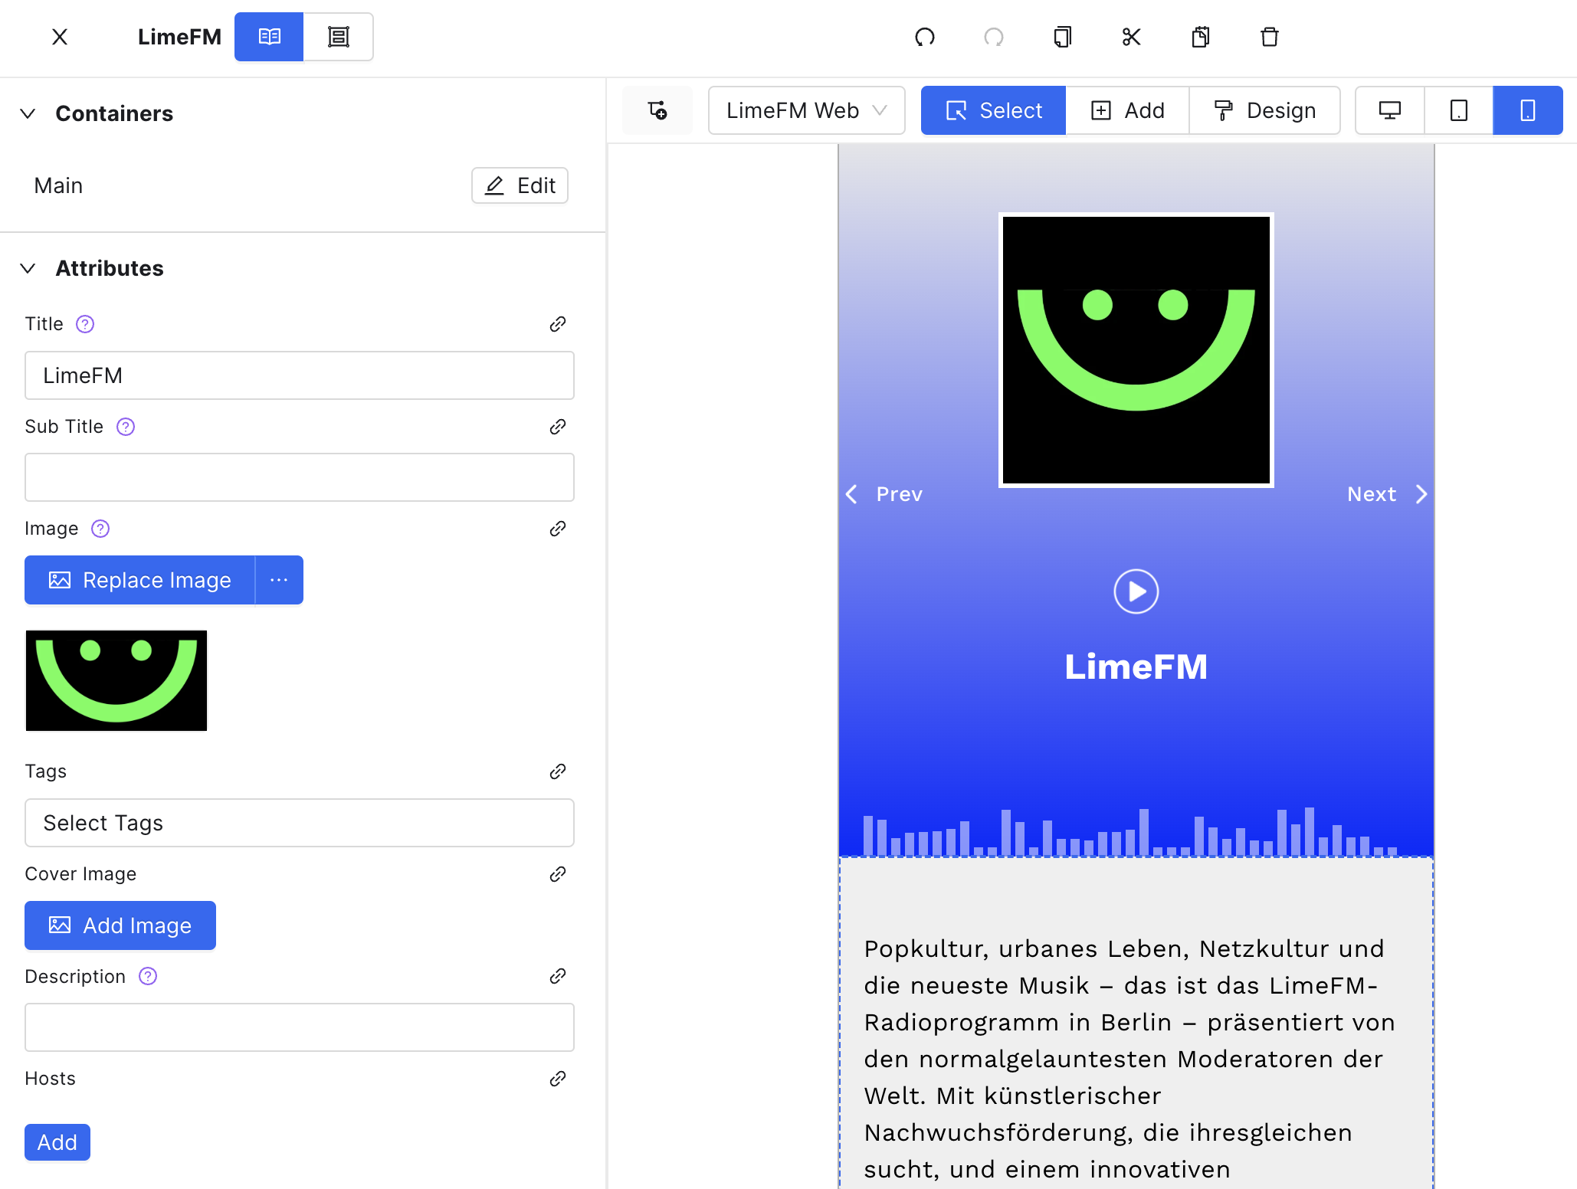Open the LimeFM Web dropdown
1577x1189 pixels.
807,110
